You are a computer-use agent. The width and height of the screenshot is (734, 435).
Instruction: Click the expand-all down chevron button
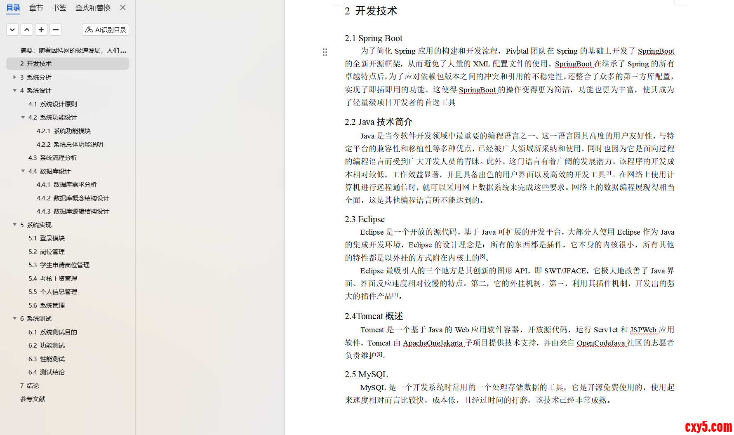tap(12, 30)
